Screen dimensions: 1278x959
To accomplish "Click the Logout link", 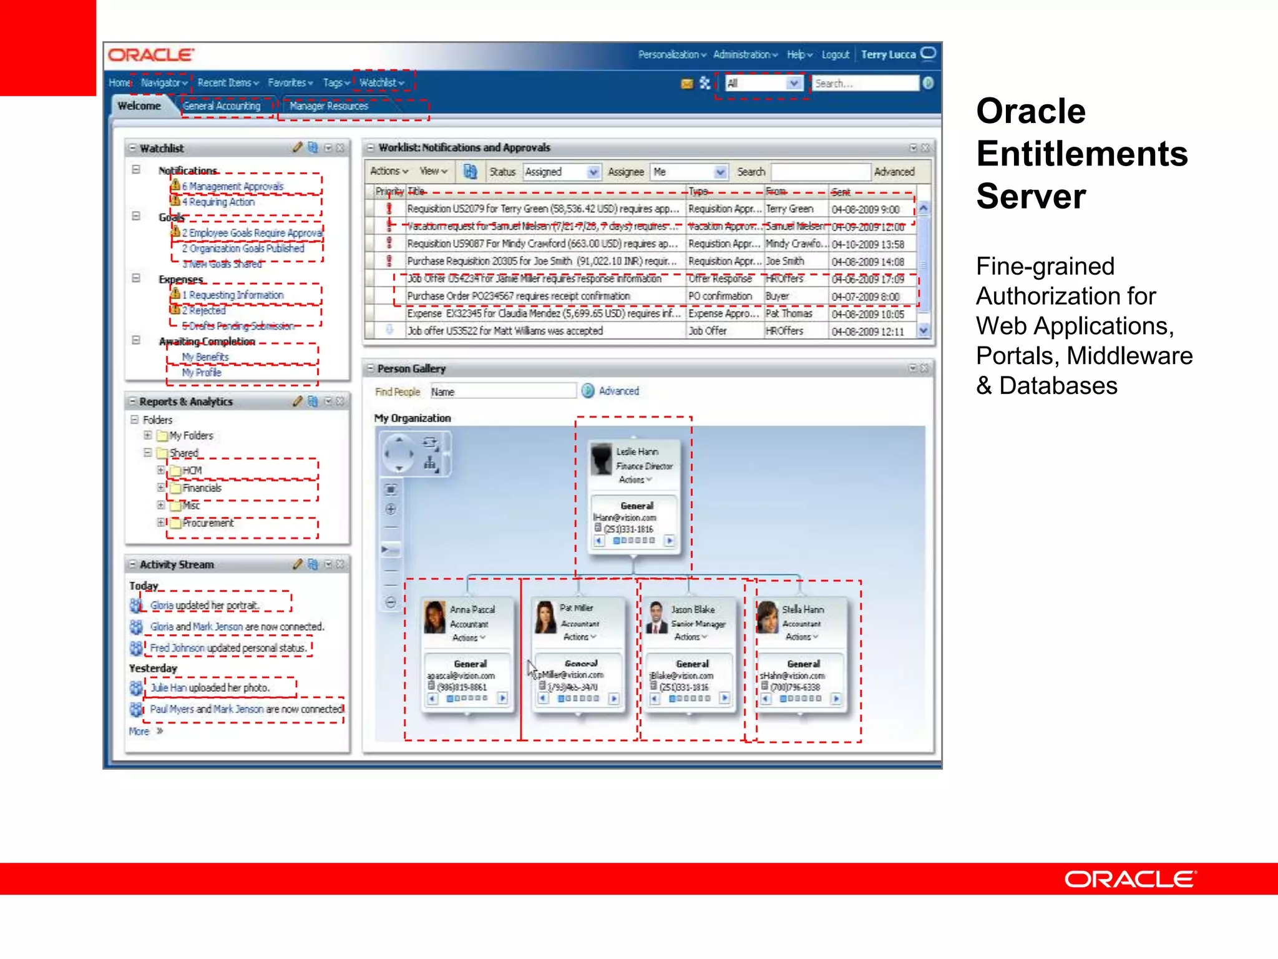I will 835,54.
